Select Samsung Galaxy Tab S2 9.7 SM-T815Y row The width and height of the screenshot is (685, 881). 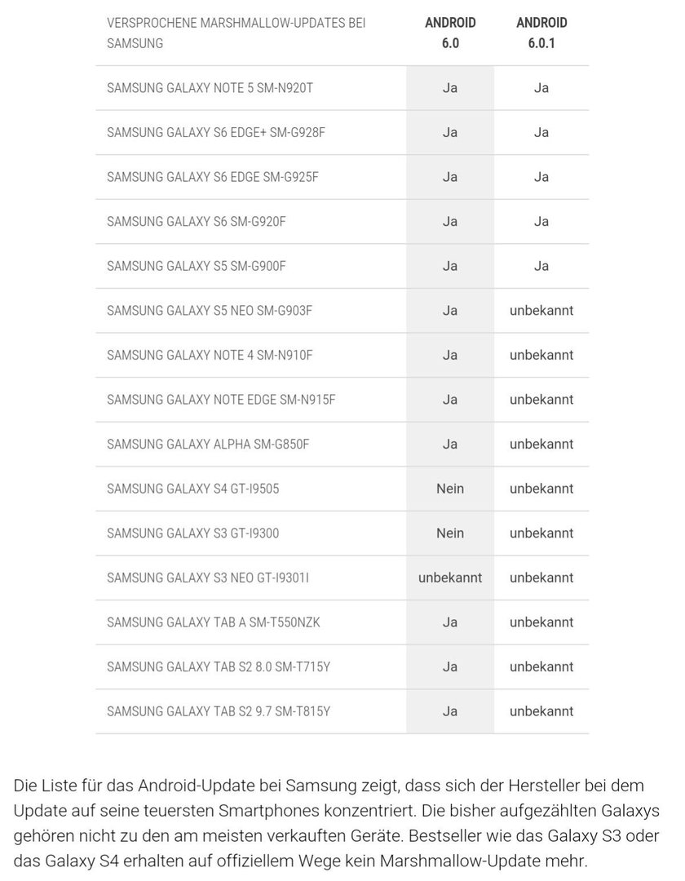pyautogui.click(x=342, y=711)
